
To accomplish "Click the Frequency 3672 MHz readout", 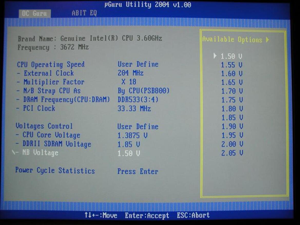I will coord(53,47).
